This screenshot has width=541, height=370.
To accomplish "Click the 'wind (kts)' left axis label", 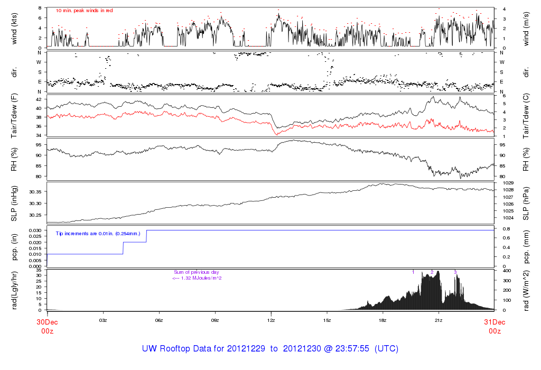I will pos(14,29).
